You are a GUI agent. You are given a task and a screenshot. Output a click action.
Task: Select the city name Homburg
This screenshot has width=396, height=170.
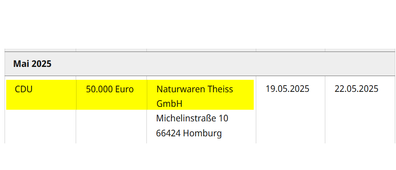tap(202, 133)
